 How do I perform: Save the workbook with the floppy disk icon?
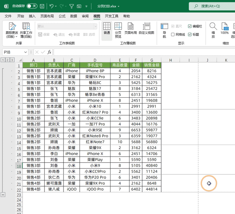click(x=42, y=6)
